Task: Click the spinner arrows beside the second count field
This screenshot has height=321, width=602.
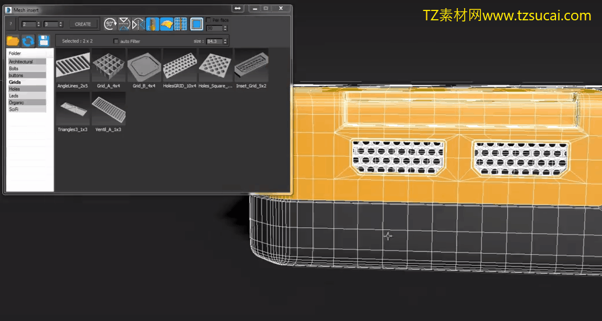Action: pyautogui.click(x=60, y=24)
